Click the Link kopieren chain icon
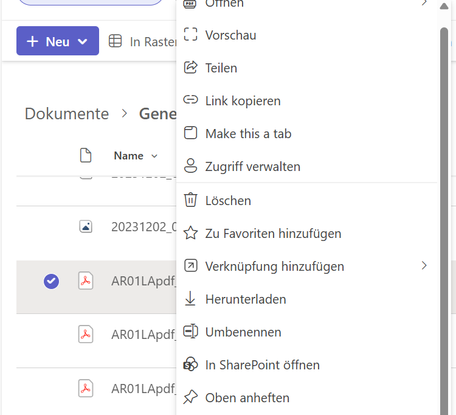This screenshot has width=456, height=415. (191, 100)
